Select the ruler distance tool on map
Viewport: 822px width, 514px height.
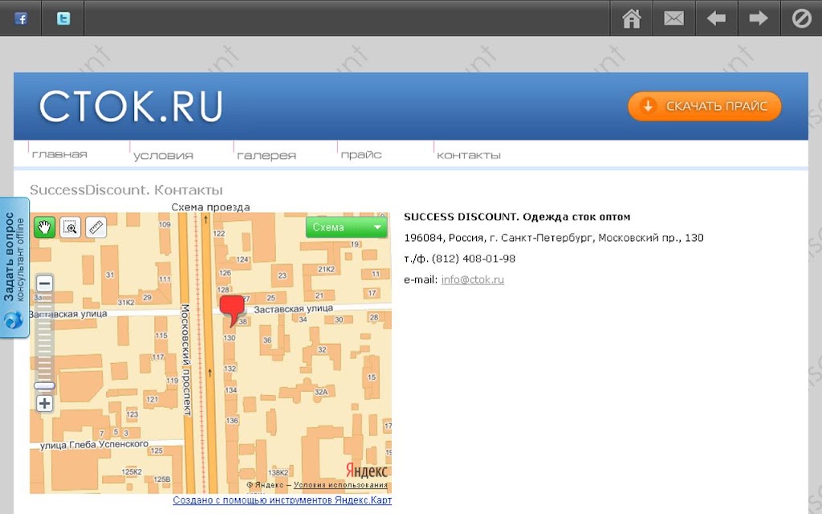96,227
